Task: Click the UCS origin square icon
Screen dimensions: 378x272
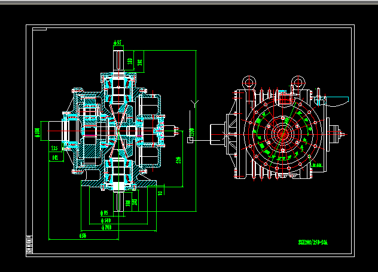Action: click(x=190, y=140)
